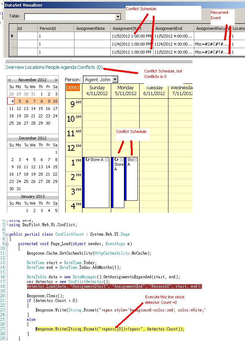Delete the first Monday Store A event
245x349 pixels.
tap(122, 160)
